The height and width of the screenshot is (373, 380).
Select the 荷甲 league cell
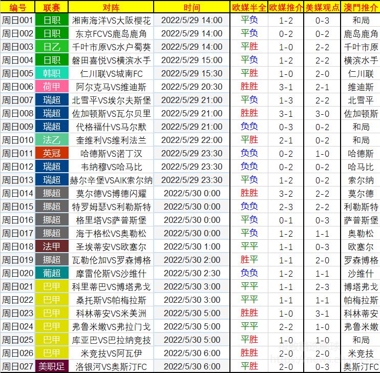52,87
